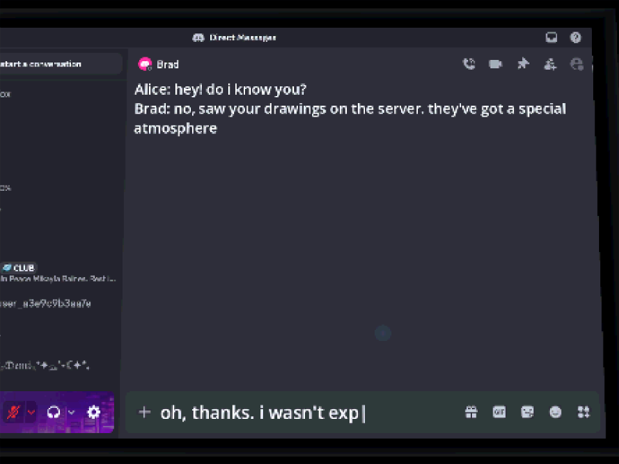Start a voice call with Brad
The image size is (619, 464).
pos(469,64)
